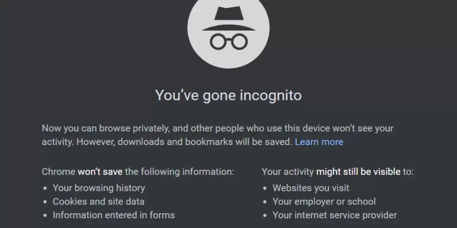Click "Your activity" in right column heading
The height and width of the screenshot is (228, 457).
coord(287,172)
